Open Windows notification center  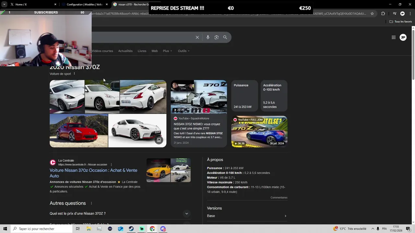pyautogui.click(x=408, y=229)
